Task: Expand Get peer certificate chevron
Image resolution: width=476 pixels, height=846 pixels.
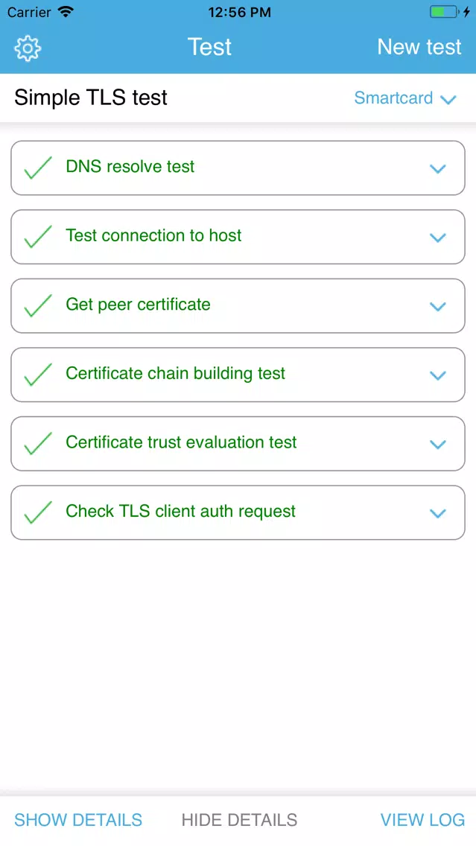Action: pos(438,307)
